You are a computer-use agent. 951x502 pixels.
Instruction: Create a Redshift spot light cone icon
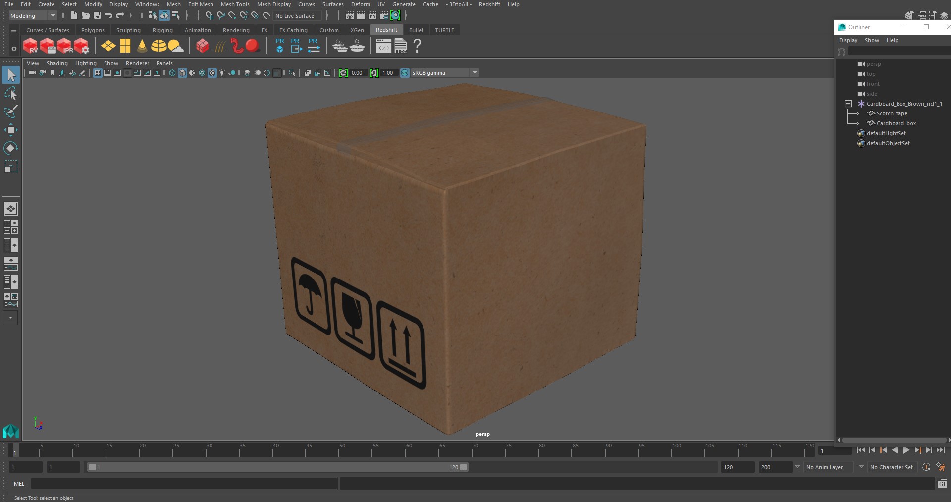point(142,46)
